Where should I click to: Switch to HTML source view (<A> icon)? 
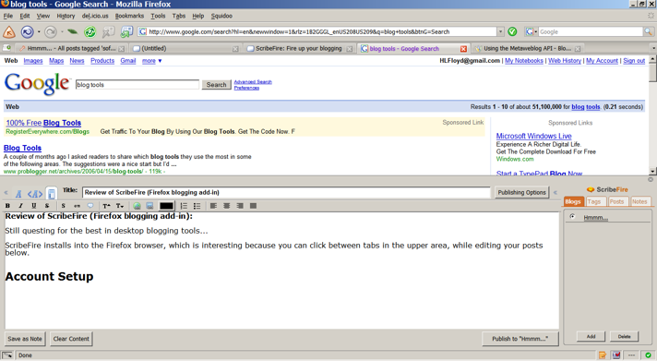point(35,194)
